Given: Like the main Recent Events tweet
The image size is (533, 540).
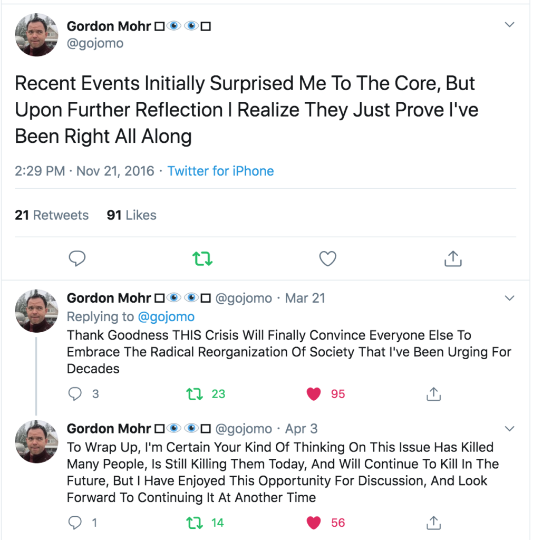Looking at the screenshot, I should (328, 258).
